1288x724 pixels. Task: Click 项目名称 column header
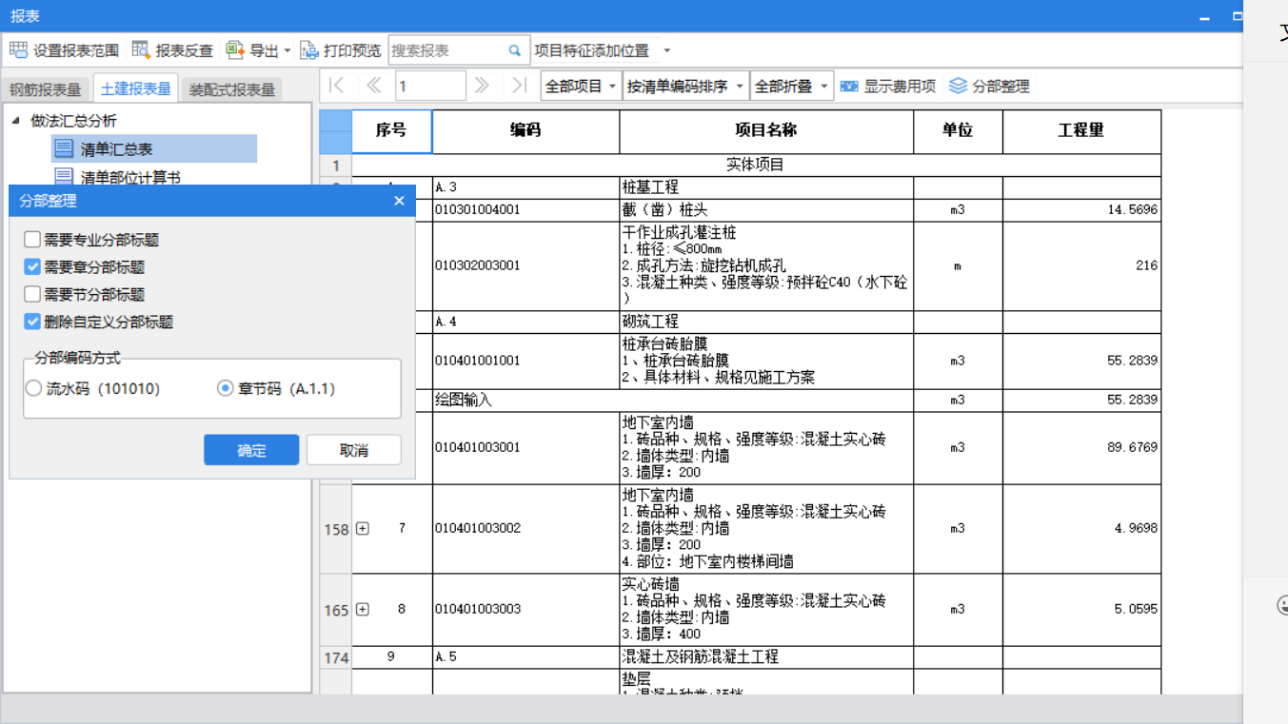click(x=766, y=130)
